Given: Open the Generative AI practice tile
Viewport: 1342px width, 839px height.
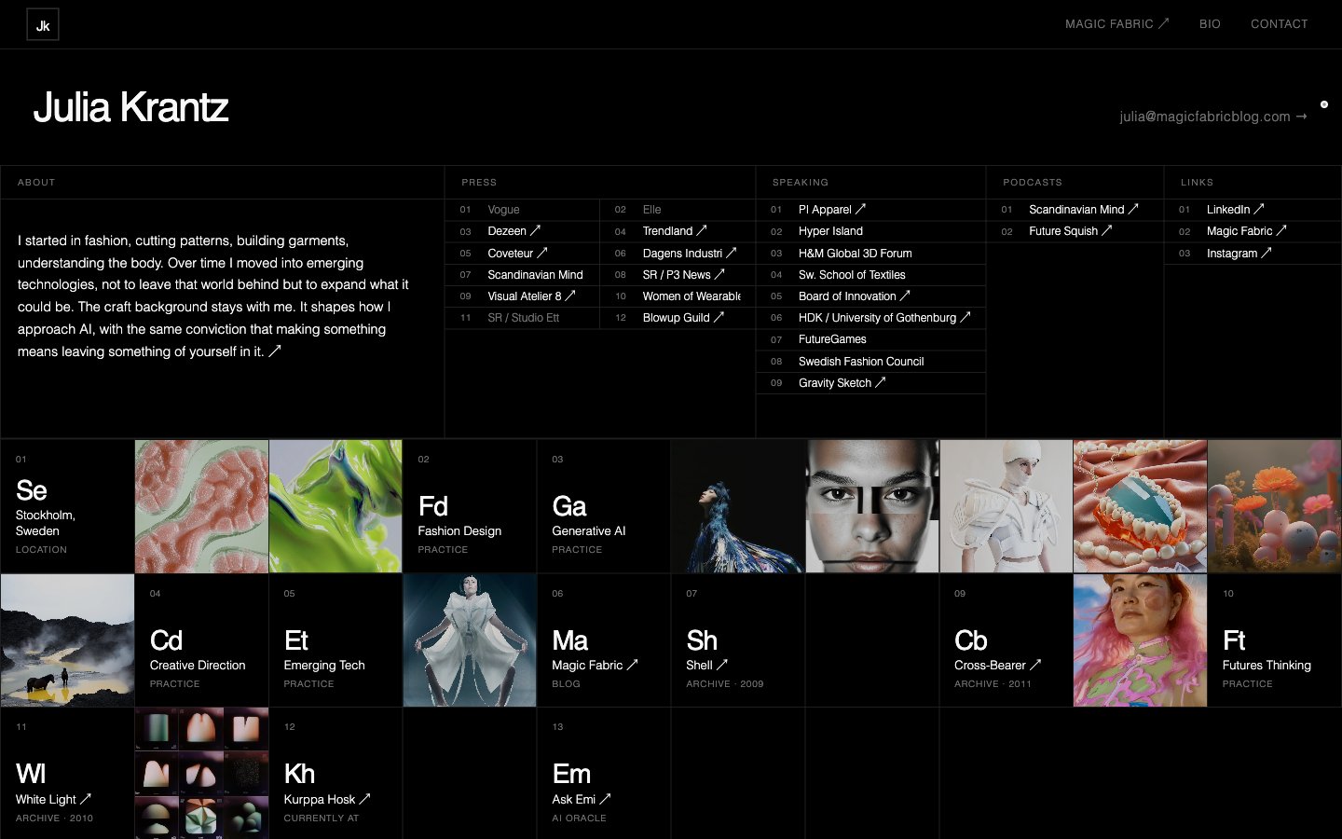Looking at the screenshot, I should 604,506.
